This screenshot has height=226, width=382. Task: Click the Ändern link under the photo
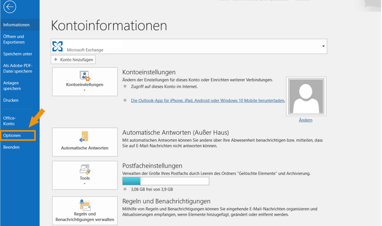click(305, 120)
